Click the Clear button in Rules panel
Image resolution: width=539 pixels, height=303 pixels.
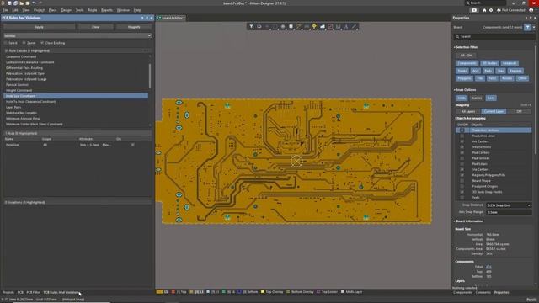95,27
